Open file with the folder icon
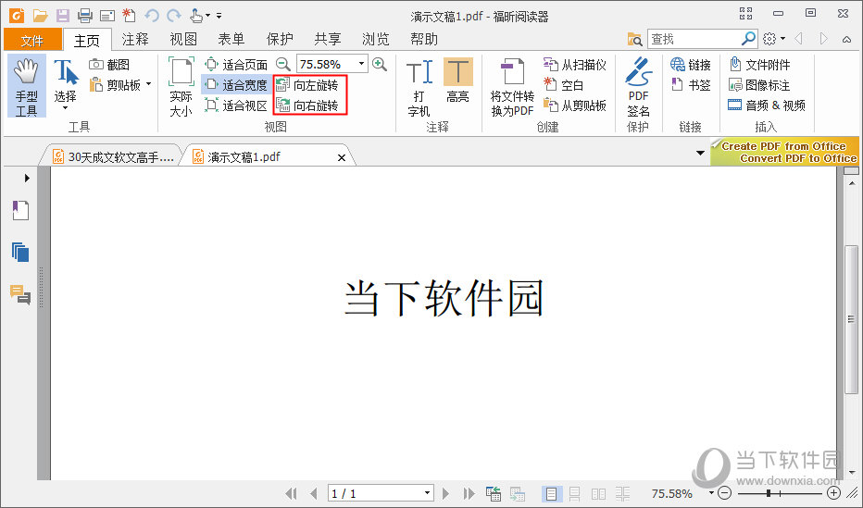Viewport: 863px width, 508px height. pos(40,16)
